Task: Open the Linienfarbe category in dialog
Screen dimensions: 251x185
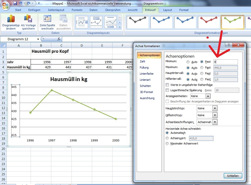Action: pos(146,74)
